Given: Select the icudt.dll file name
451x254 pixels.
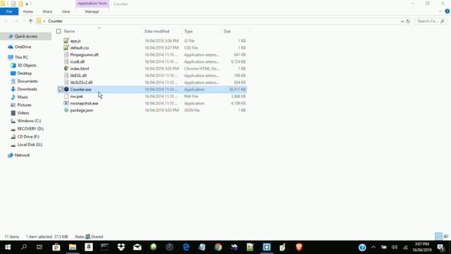Looking at the screenshot, I should pos(78,61).
